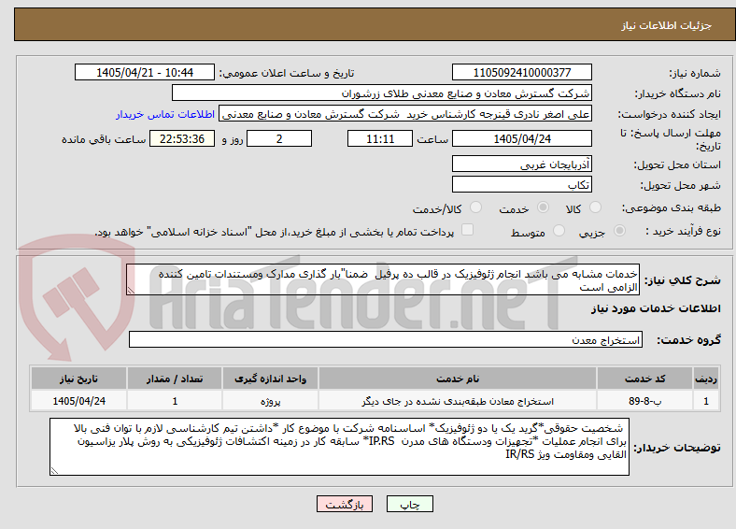This screenshot has width=736, height=529.
Task: Select the خدمت radio button
Action: point(543,207)
